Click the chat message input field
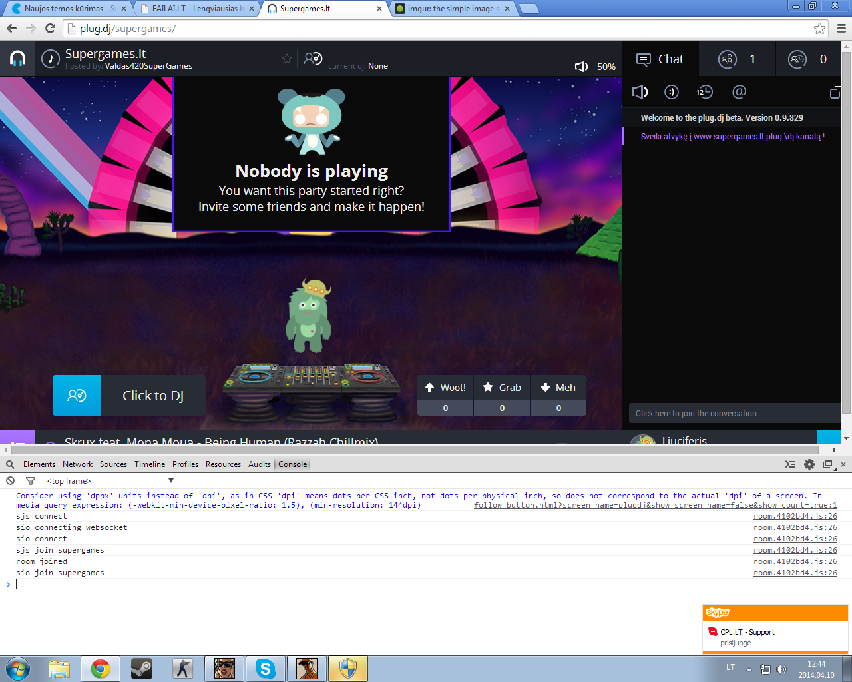Screen dimensions: 852x682 (735, 413)
